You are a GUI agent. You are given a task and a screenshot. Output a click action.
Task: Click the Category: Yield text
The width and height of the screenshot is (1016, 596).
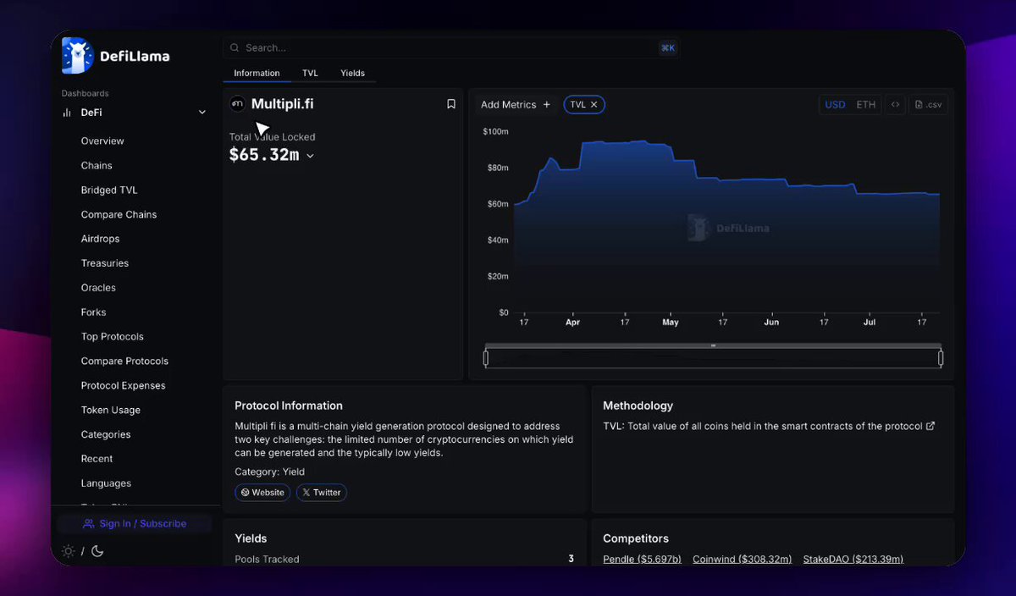(x=269, y=472)
